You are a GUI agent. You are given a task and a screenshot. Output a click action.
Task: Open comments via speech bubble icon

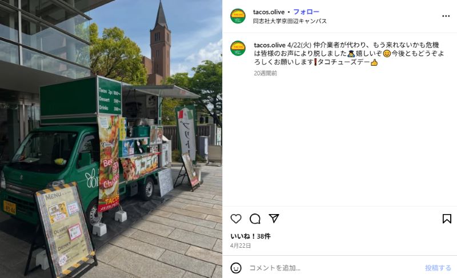255,219
